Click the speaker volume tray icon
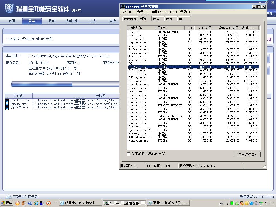This screenshot has width=276, height=207. [256, 203]
